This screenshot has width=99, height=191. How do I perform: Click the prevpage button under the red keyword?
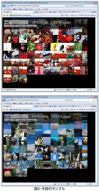click(20, 26)
